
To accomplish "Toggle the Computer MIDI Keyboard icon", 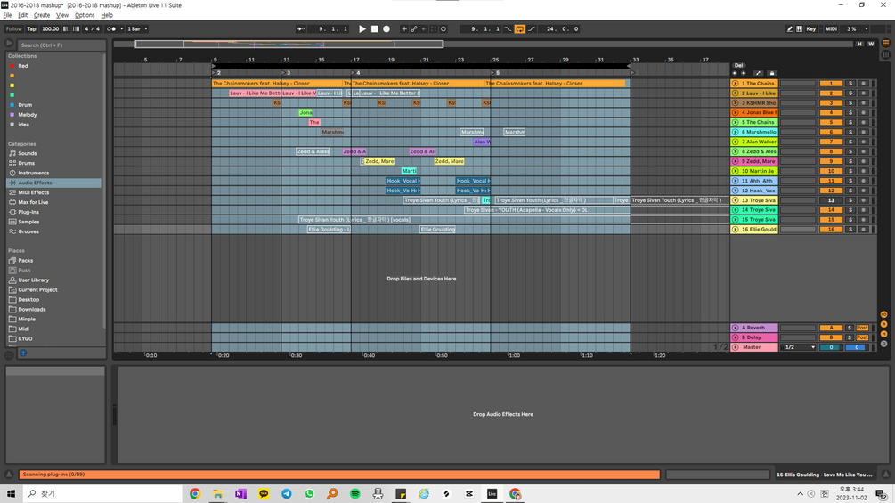I will click(x=799, y=29).
